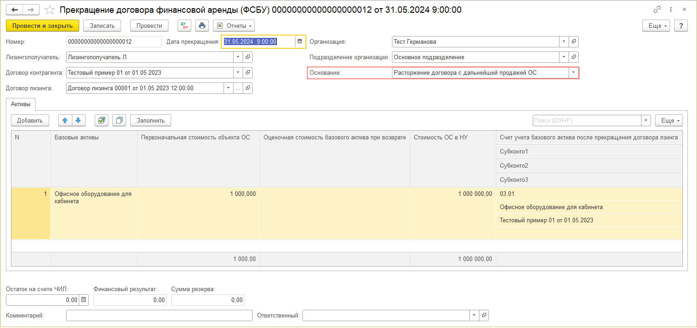Screen dimensions: 697x328
Task: Add document to favorites with star
Action: 51,10
